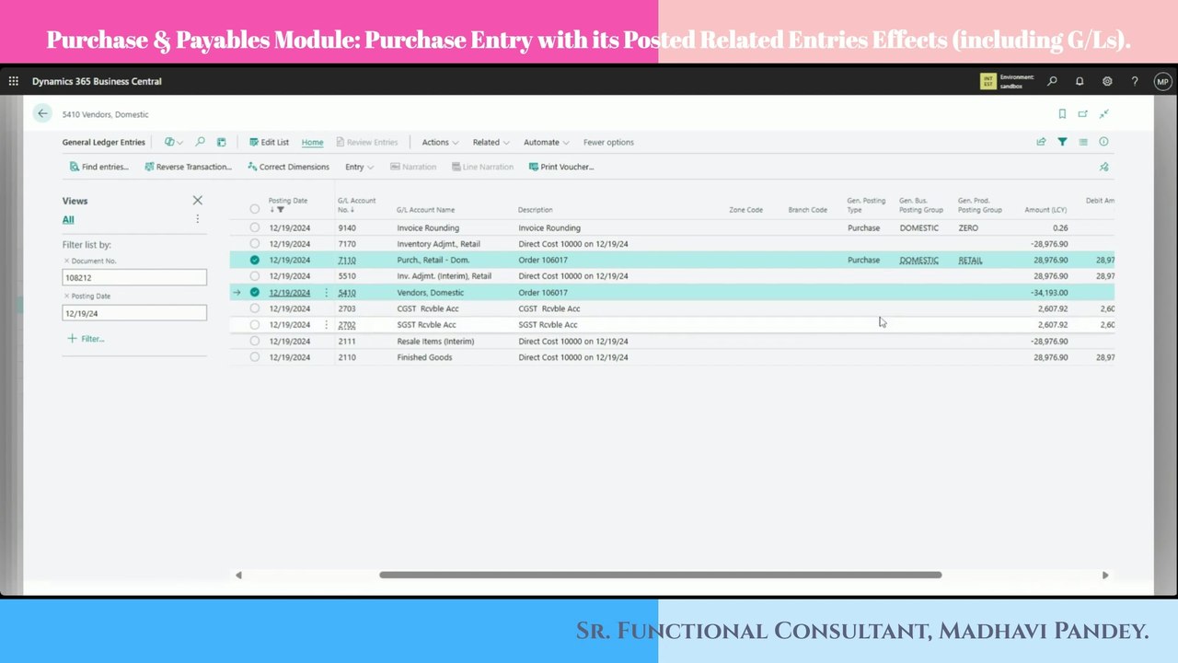1178x663 pixels.
Task: Select the Invoice Rounding row circle
Action: [x=255, y=227]
